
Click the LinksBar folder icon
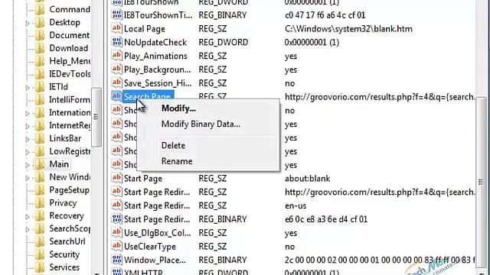(x=40, y=138)
